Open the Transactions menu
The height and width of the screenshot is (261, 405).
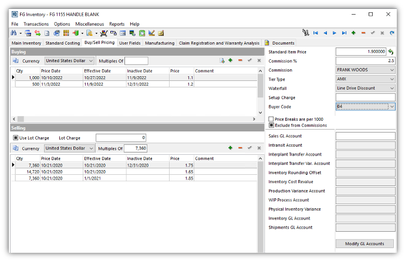click(x=36, y=24)
